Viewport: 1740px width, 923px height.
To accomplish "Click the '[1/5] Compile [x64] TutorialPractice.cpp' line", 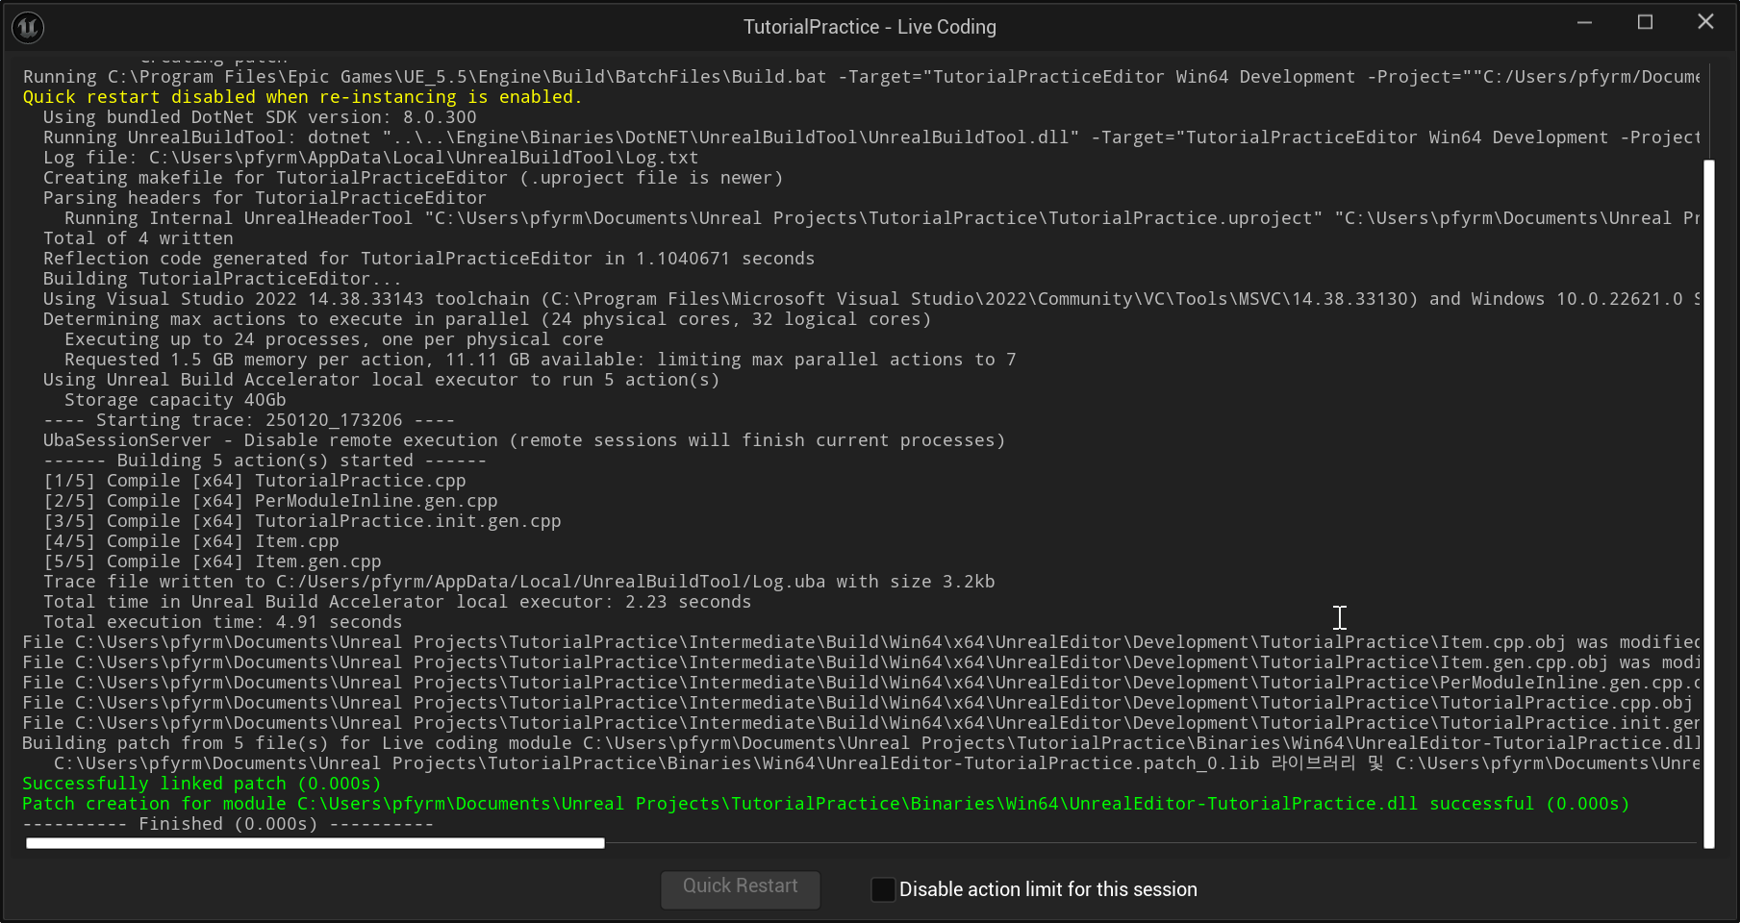I will [x=255, y=481].
